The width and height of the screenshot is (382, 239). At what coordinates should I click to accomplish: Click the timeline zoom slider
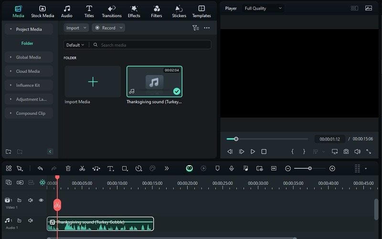309,169
